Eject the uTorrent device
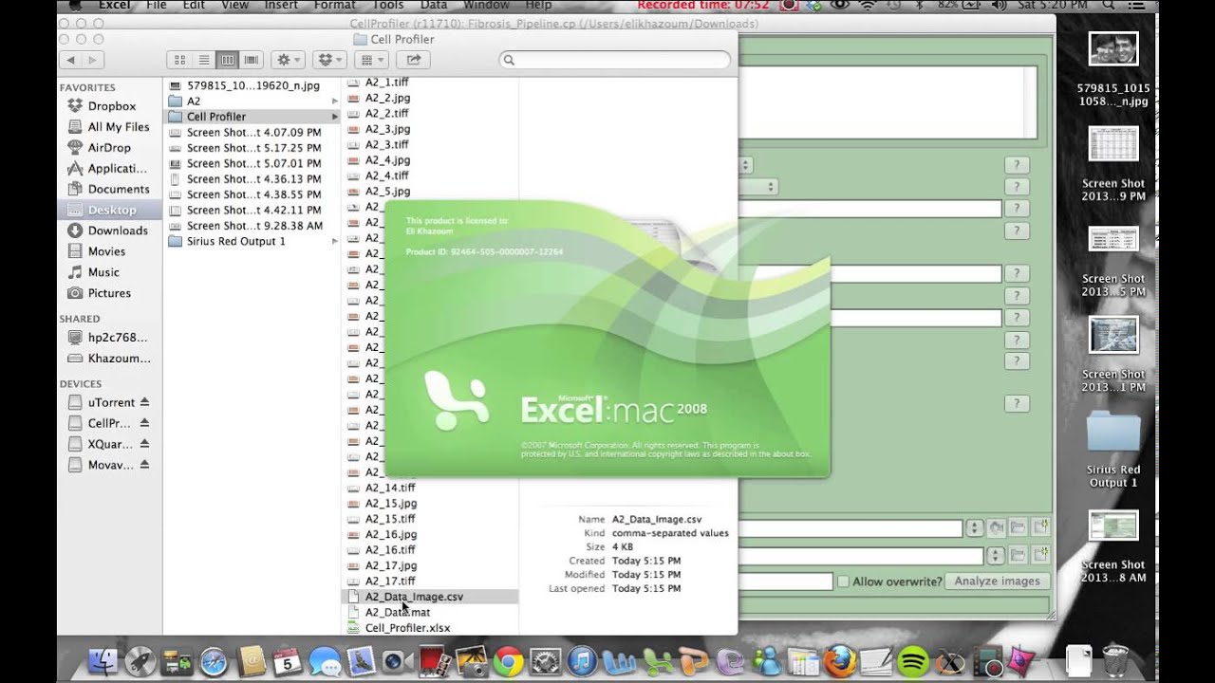The height and width of the screenshot is (683, 1215). 144,402
